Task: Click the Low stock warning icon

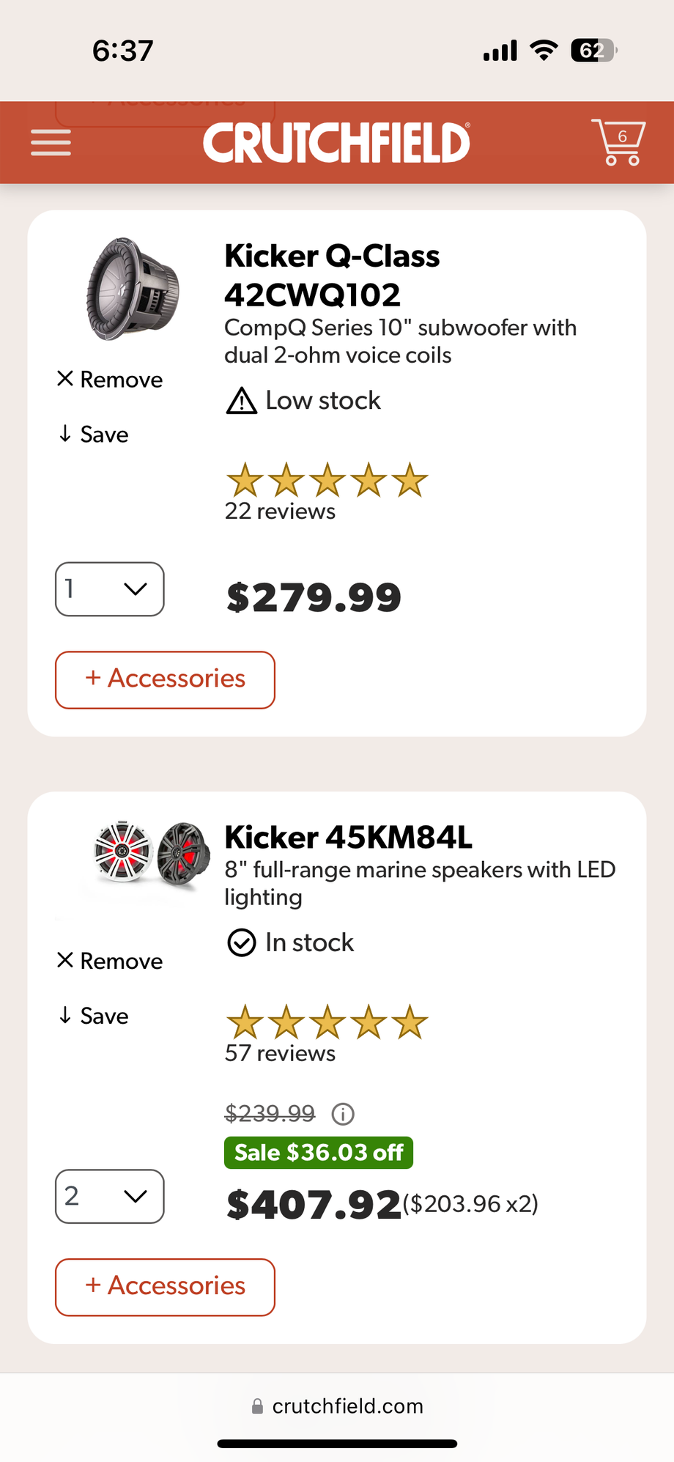Action: (x=242, y=401)
